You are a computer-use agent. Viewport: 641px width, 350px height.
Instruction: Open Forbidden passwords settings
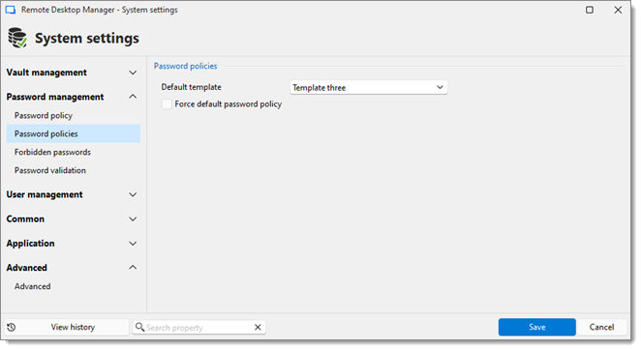tap(52, 152)
